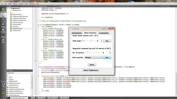Open fingKinector.qrc in project tree
The height and width of the screenshot is (99, 177).
(x=17, y=14)
